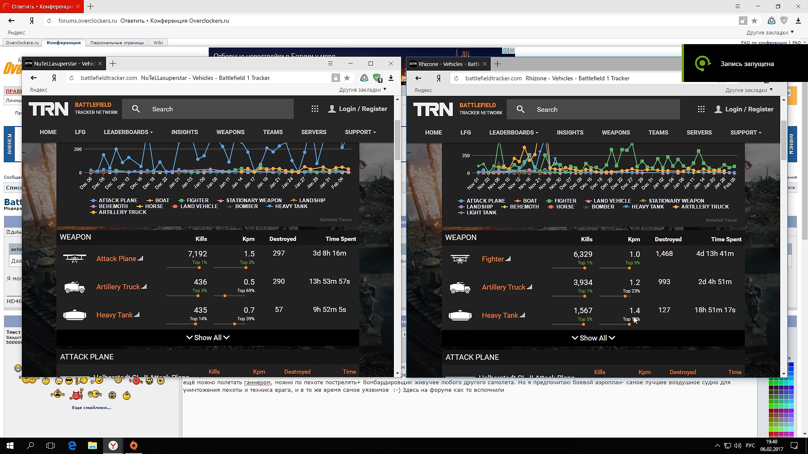Viewport: 808px width, 454px height.
Task: Open SUPPORT dropdown in left tracker
Action: (360, 132)
